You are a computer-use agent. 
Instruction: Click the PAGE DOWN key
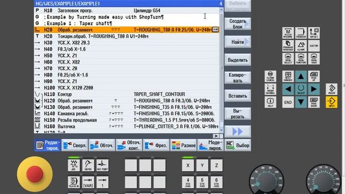coord(314,102)
